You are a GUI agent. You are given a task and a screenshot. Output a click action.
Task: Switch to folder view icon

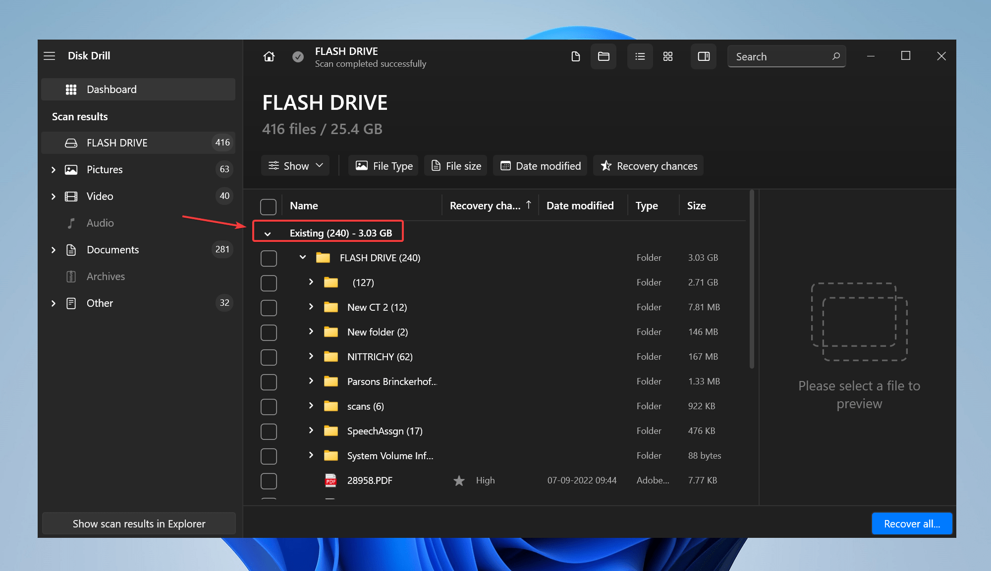point(604,56)
